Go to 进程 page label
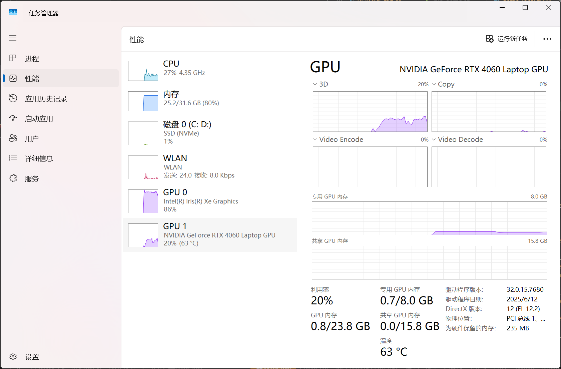The width and height of the screenshot is (561, 369). tap(32, 59)
